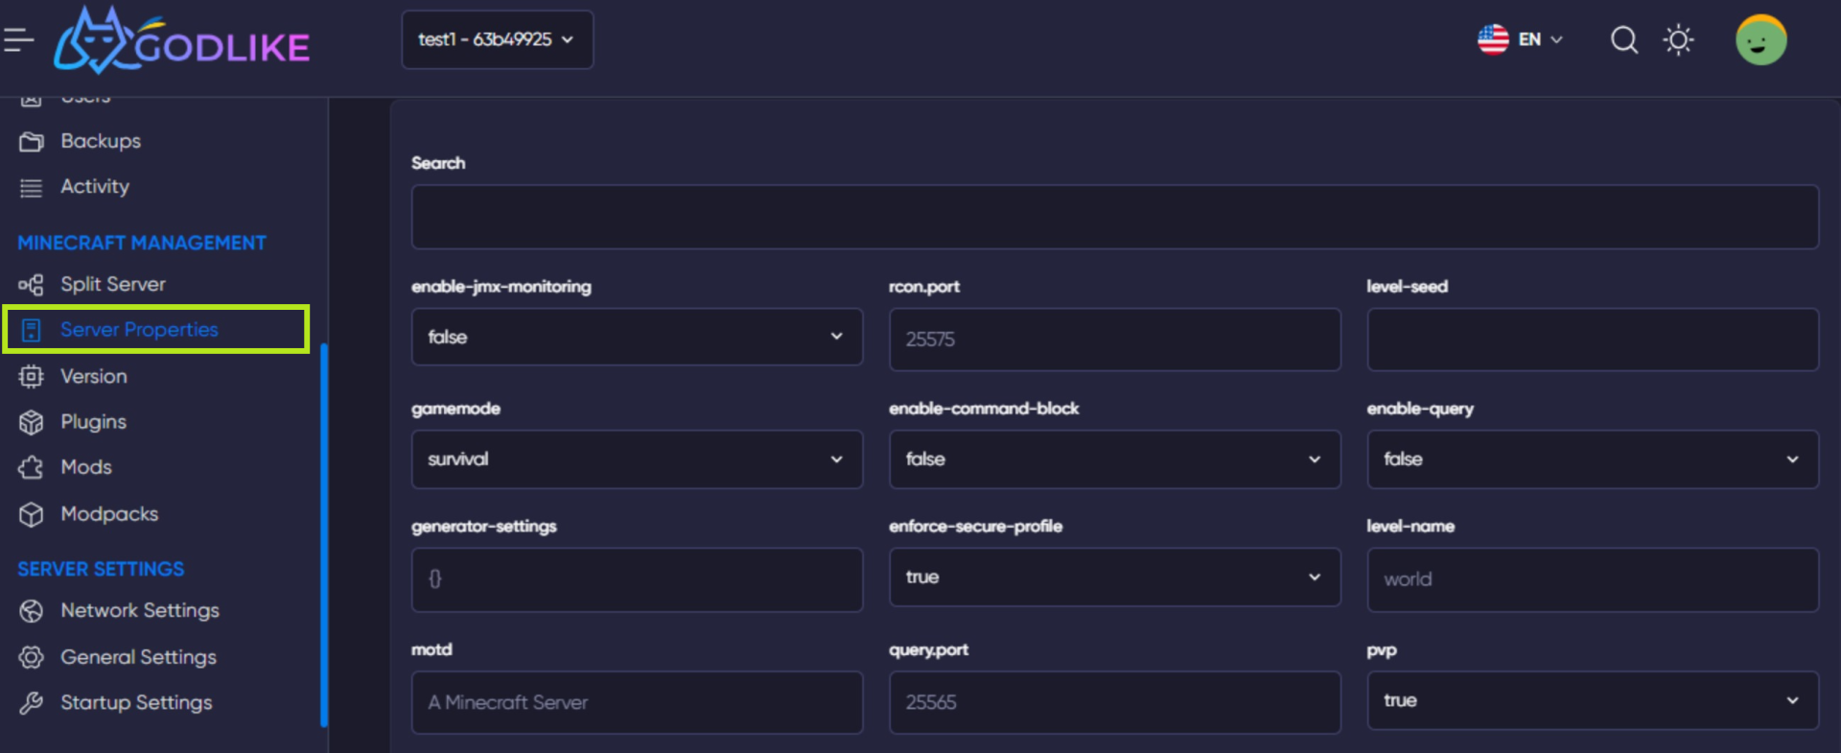Open search via magnifier icon
This screenshot has width=1841, height=753.
pos(1623,40)
